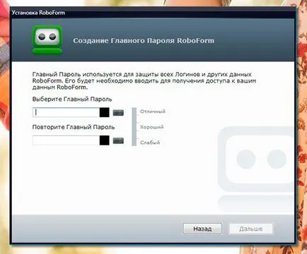Click the password strength meter bar

point(134,127)
